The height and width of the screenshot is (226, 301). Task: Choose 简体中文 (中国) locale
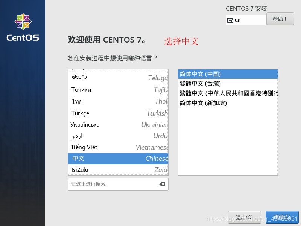[228, 74]
